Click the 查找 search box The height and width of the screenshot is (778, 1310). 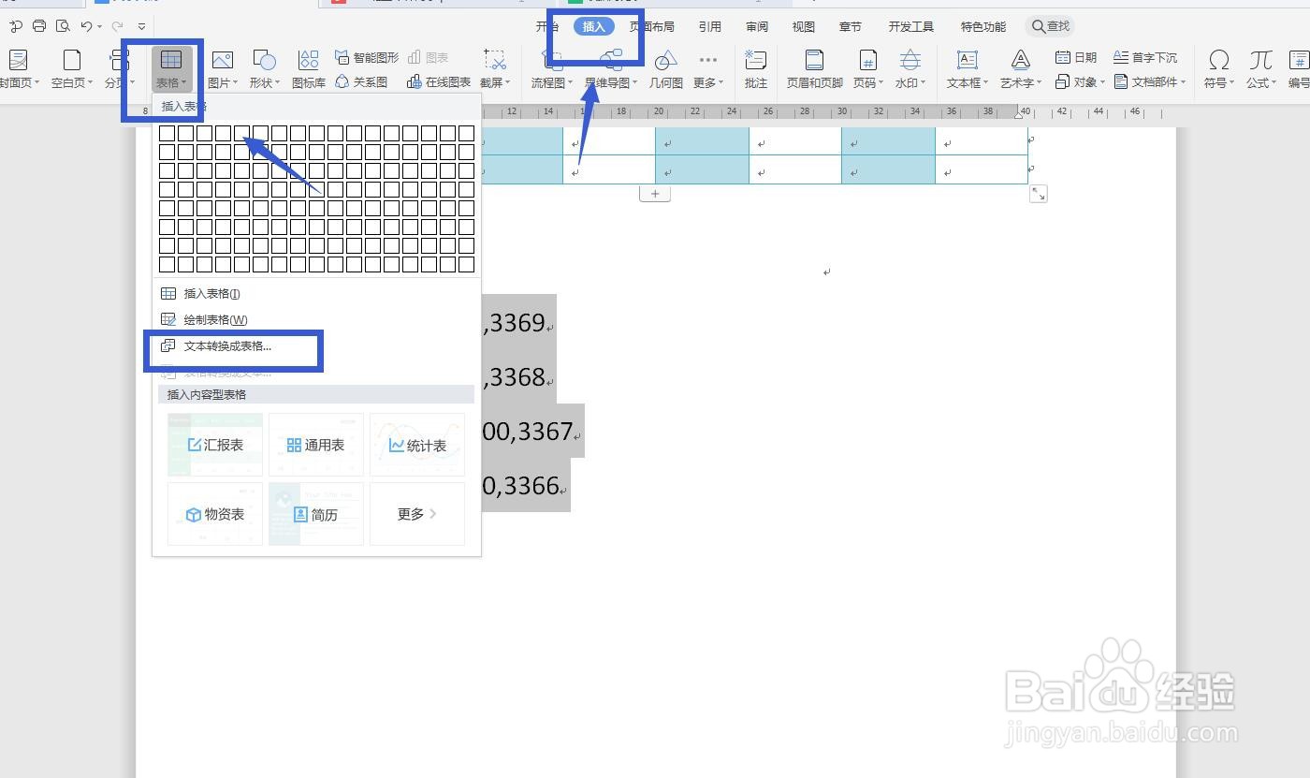pyautogui.click(x=1050, y=26)
